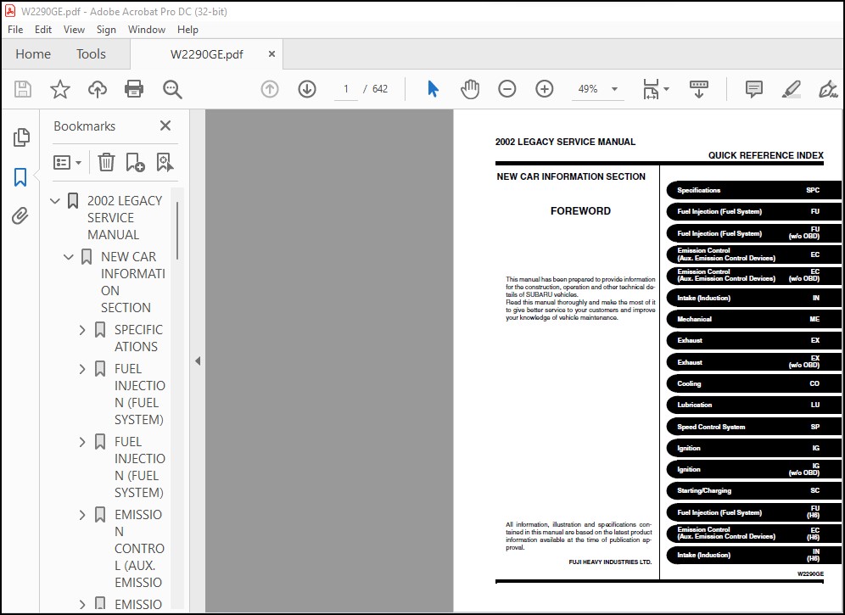Select the highlighter text tool
This screenshot has width=845, height=615.
click(791, 89)
